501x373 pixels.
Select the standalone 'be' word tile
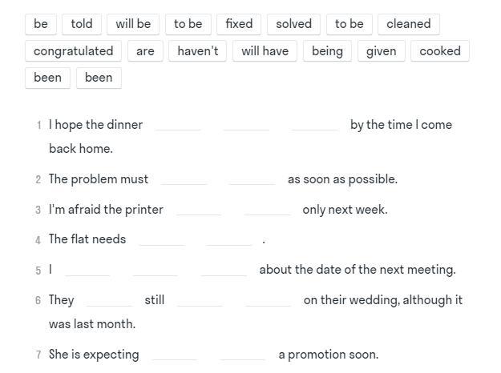click(x=41, y=24)
